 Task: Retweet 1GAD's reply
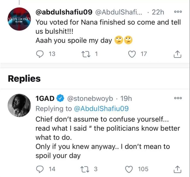click(85, 169)
